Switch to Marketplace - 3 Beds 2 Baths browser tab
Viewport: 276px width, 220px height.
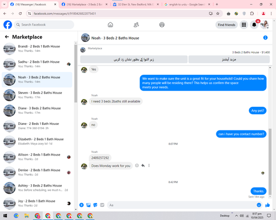click(84, 4)
